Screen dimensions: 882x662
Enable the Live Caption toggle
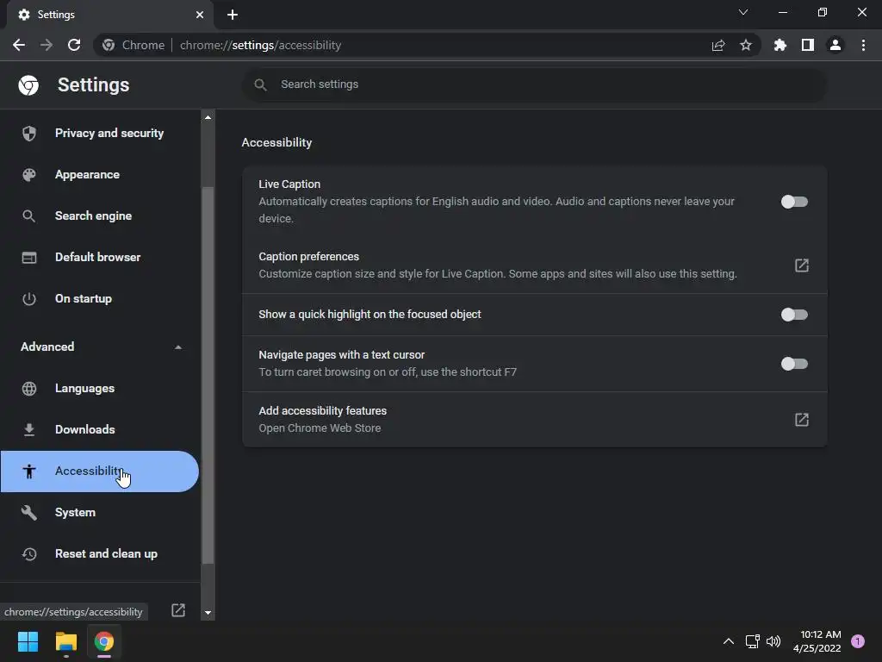pos(794,202)
